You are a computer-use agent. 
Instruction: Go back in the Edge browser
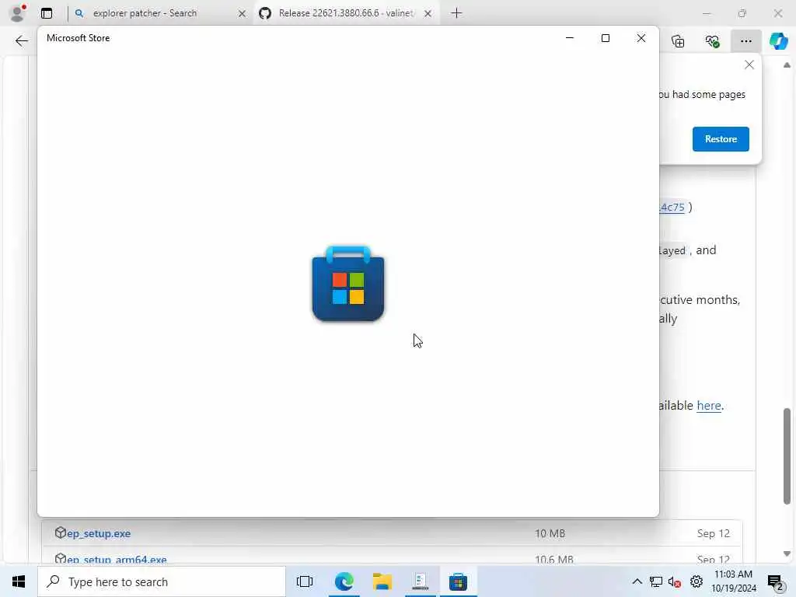point(22,41)
